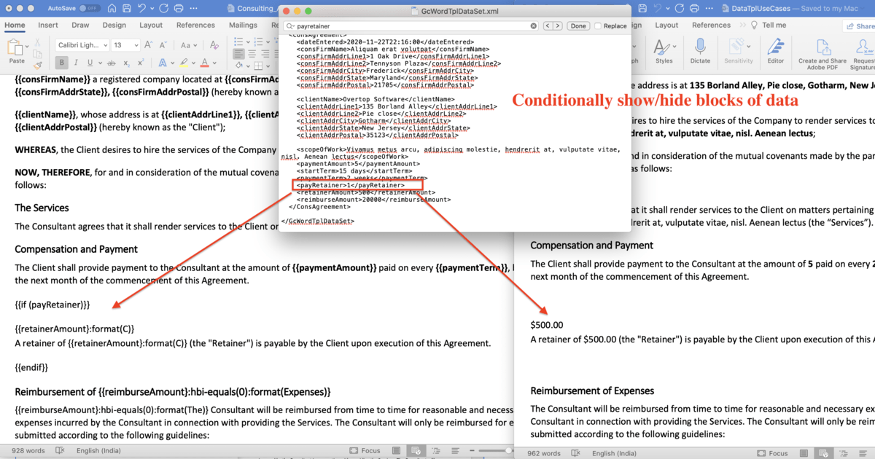Click the Clear Formatting icon
This screenshot has height=459, width=875.
[x=214, y=45]
